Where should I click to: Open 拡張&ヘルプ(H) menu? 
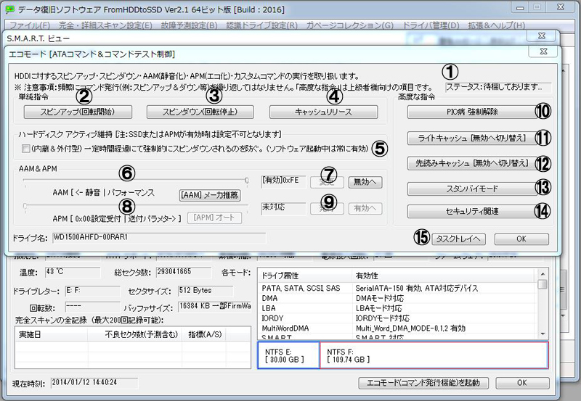497,25
